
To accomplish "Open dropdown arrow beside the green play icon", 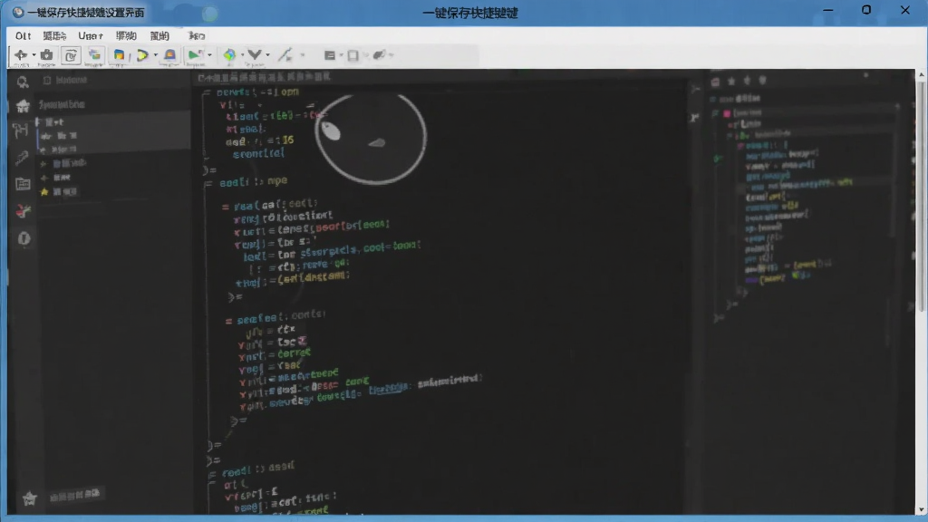I will [209, 55].
